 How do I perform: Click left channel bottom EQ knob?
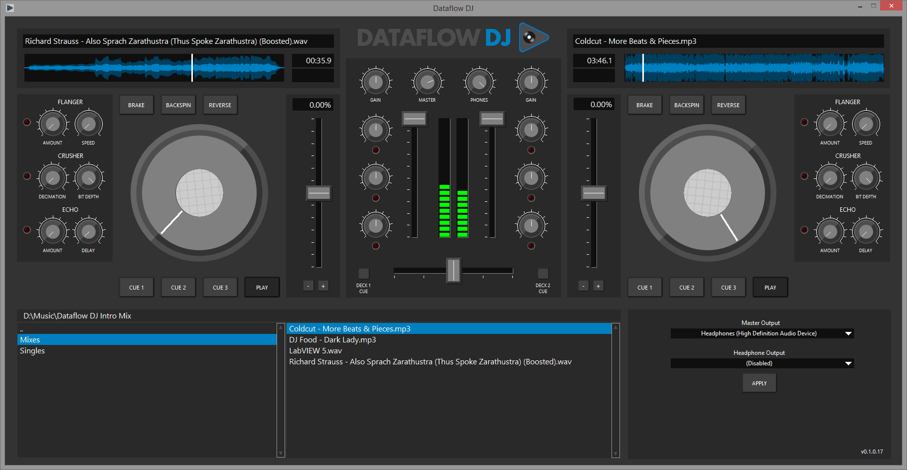click(x=375, y=226)
